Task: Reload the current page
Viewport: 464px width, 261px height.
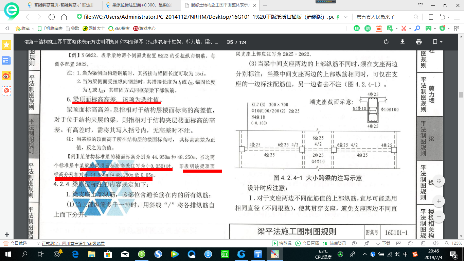Action: coord(52,17)
